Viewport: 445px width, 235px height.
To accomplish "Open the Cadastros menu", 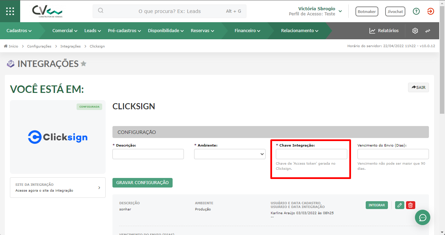I will (19, 31).
